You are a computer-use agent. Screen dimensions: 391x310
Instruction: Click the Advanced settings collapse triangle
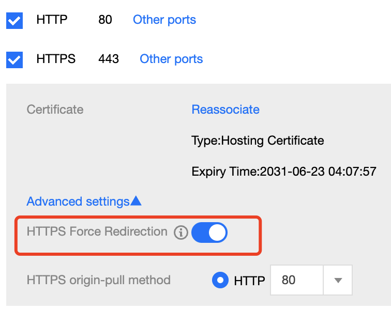pos(136,201)
